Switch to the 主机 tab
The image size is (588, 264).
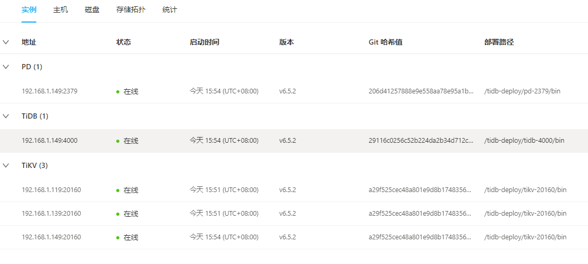(60, 10)
